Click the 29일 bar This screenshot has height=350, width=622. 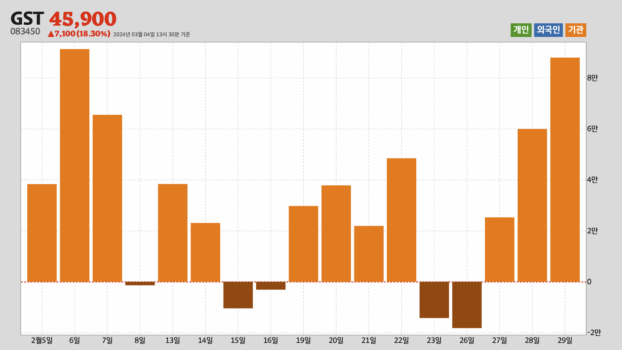tap(565, 170)
